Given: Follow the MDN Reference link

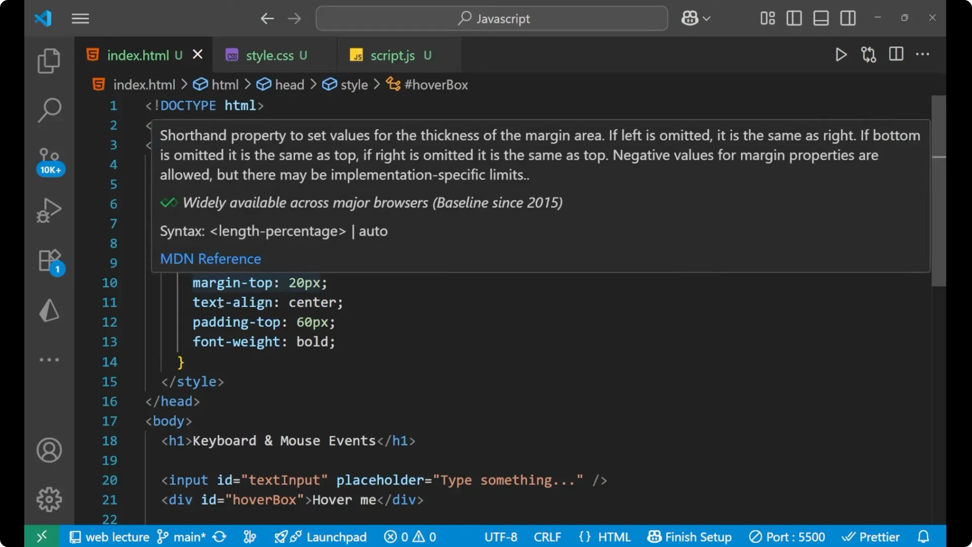Looking at the screenshot, I should pos(210,259).
